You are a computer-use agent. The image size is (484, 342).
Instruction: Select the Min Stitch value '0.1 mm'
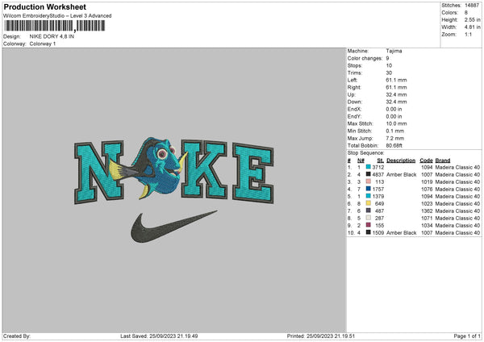[394, 131]
